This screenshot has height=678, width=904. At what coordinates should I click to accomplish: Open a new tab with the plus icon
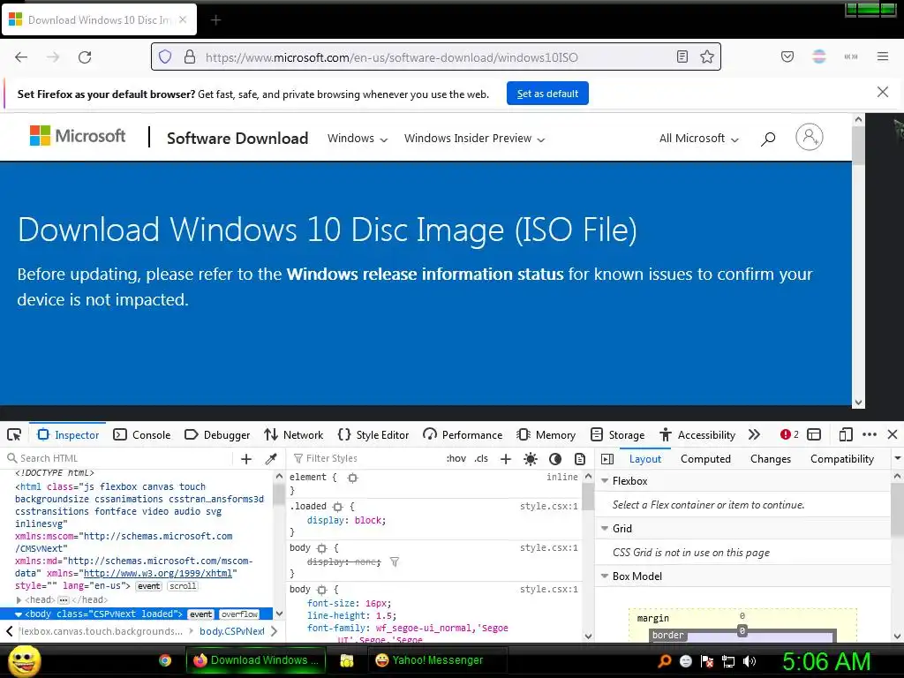click(x=215, y=20)
